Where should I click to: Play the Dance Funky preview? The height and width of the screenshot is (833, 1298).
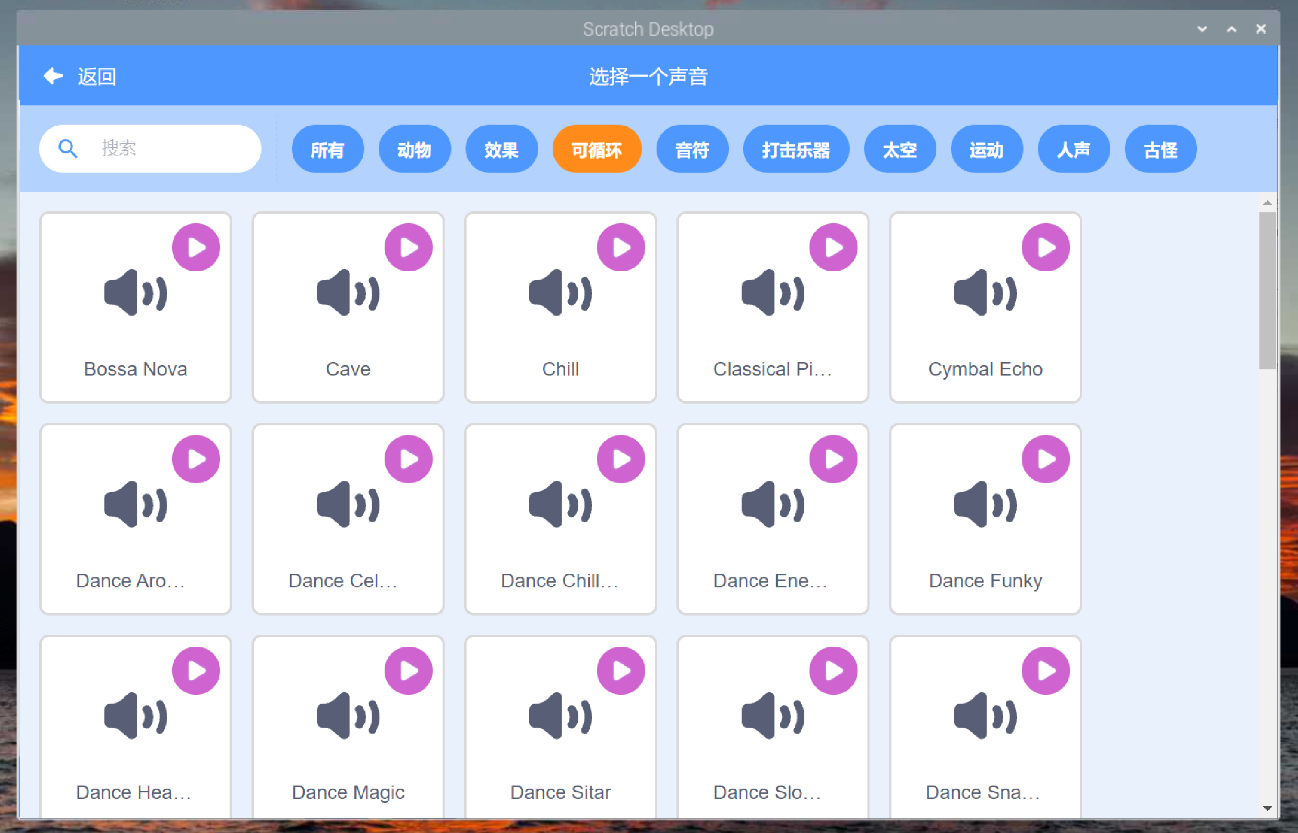[x=1045, y=458]
